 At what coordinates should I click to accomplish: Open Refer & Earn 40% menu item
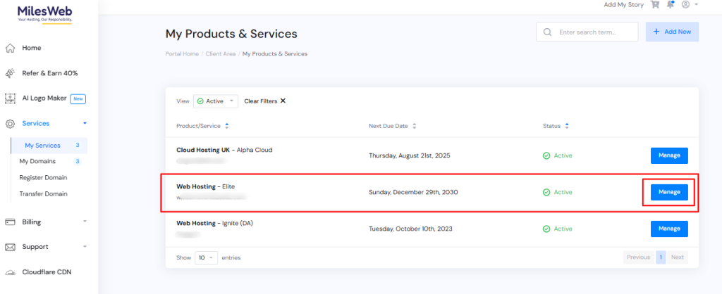(x=50, y=73)
